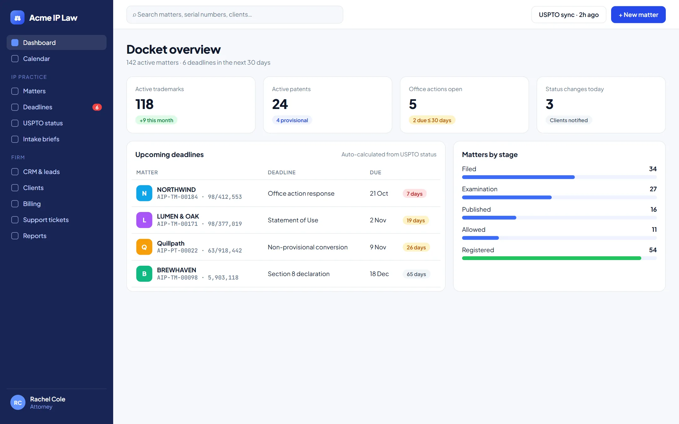Click the Rachel Cole profile name
This screenshot has height=424, width=679.
48,399
